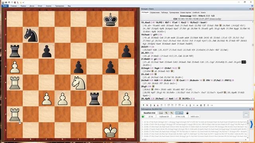Insert the ∞ unclear position symbol
The height and width of the screenshot is (143, 255).
pyautogui.click(x=198, y=105)
